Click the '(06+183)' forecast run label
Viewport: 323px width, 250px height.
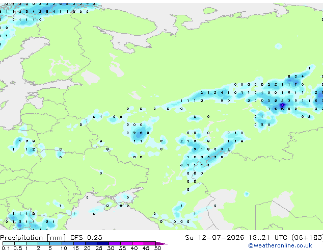tap(307, 238)
